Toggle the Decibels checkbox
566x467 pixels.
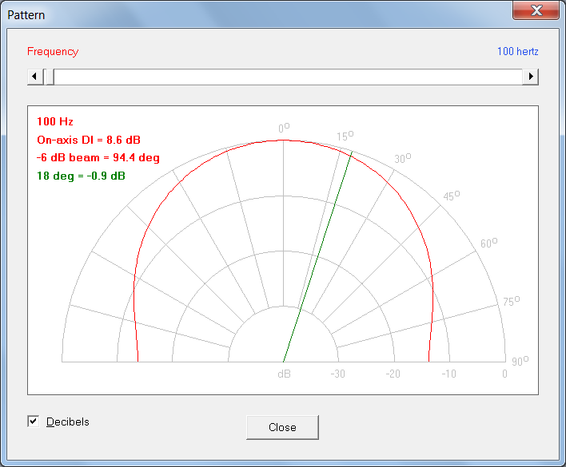coord(34,421)
